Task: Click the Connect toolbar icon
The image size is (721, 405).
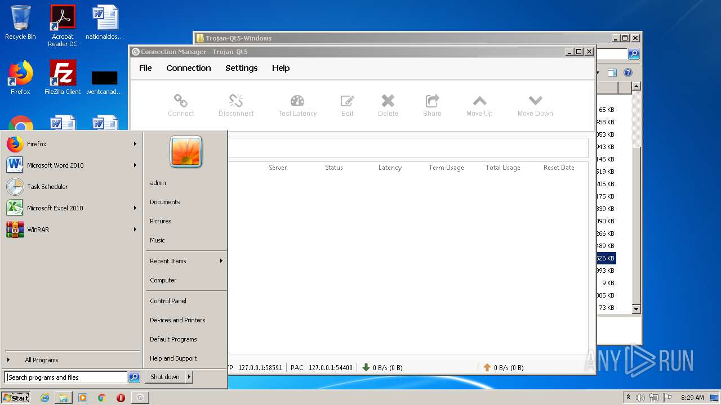Action: click(181, 105)
